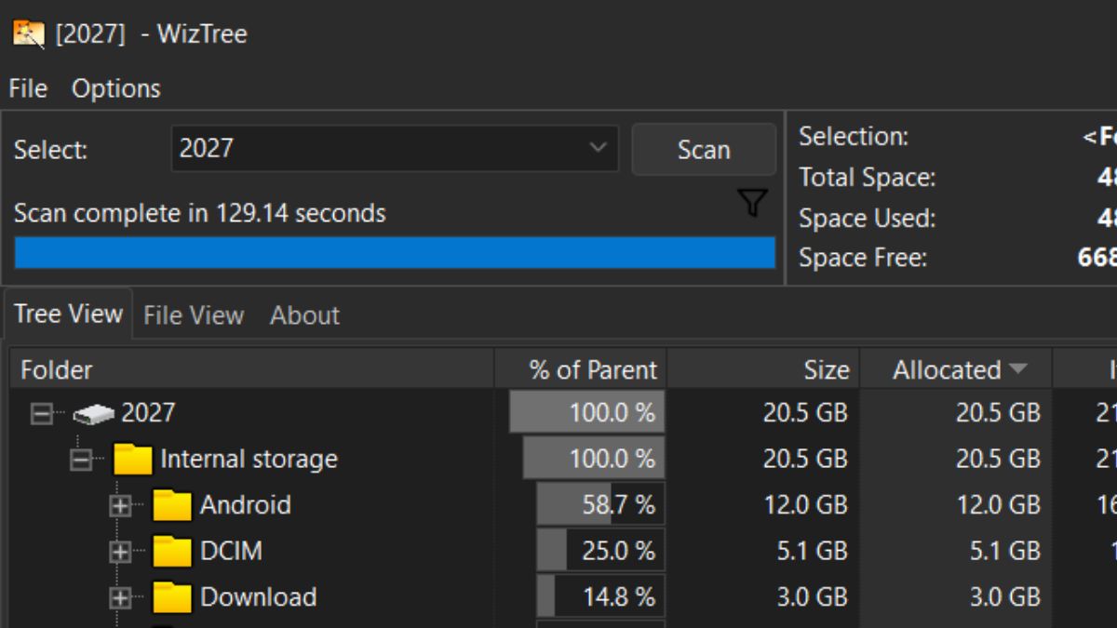Sort by the % of Parent column
The image size is (1117, 628).
coord(581,369)
